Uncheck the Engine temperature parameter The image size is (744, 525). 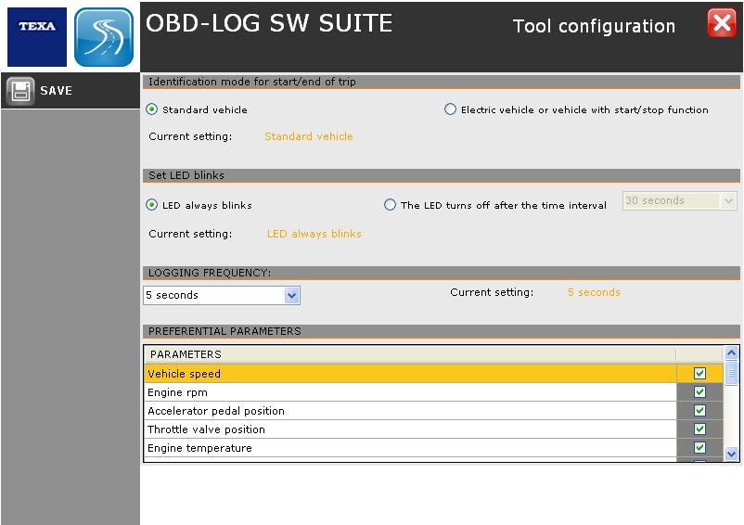click(x=699, y=448)
